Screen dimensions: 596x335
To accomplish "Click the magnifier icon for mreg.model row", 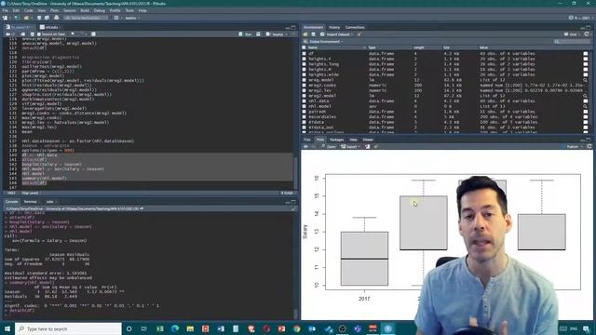I will [586, 80].
